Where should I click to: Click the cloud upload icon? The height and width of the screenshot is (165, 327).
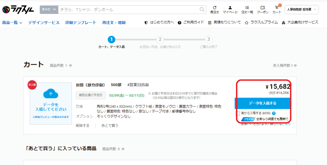[x=50, y=94]
